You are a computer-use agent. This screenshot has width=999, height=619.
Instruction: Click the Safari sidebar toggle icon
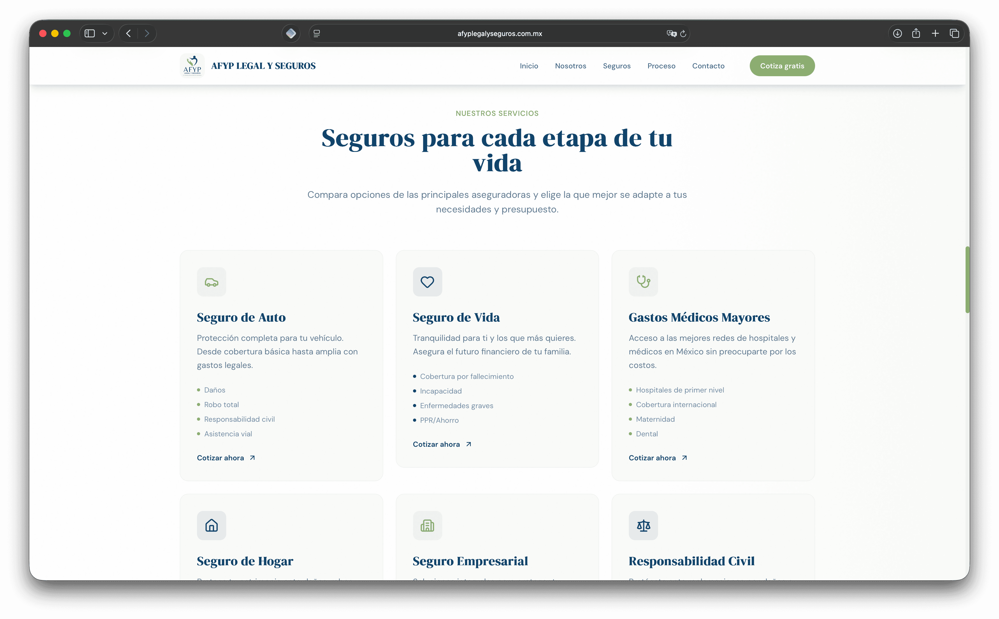(90, 34)
